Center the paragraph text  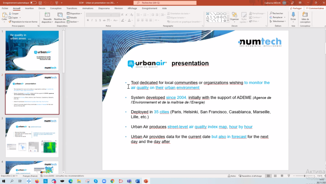142,20
